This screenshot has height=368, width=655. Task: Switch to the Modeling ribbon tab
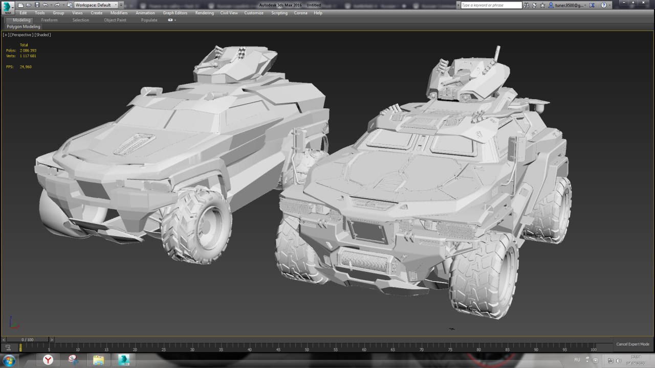(x=21, y=20)
